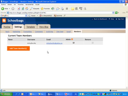Viewport: 128px width, 96px height.
Task: Click the grey forward arrow icon
Action: tap(13, 9)
